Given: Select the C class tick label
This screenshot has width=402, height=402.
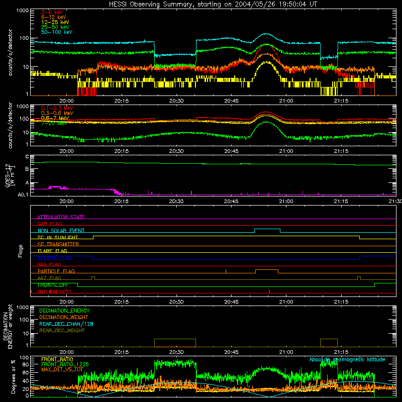Looking at the screenshot, I should click(x=27, y=157).
